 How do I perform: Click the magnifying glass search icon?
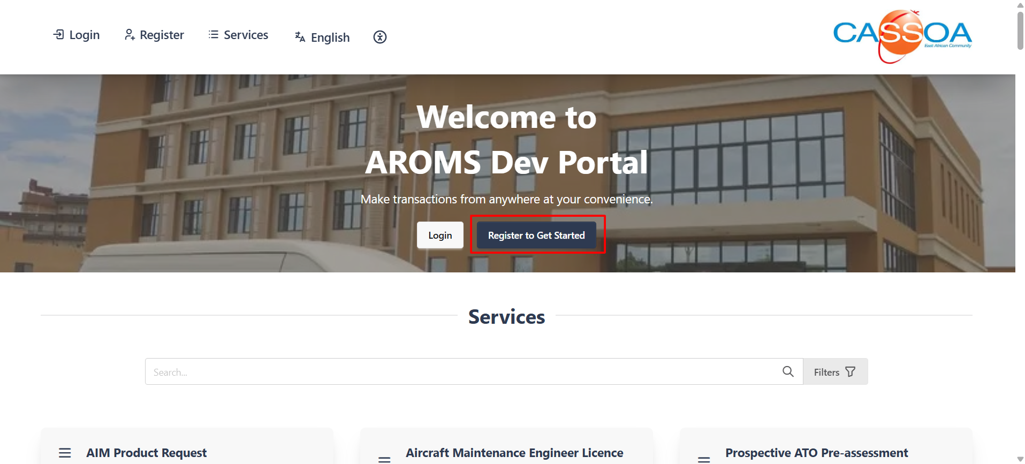788,371
